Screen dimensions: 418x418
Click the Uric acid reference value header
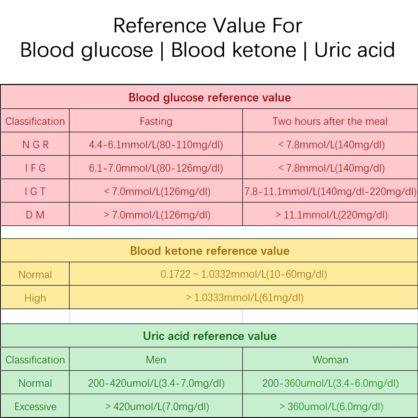point(209,336)
